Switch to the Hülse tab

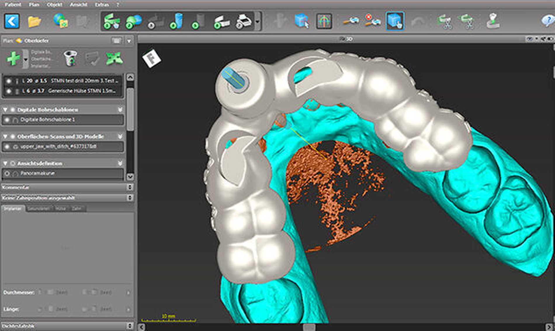point(60,208)
